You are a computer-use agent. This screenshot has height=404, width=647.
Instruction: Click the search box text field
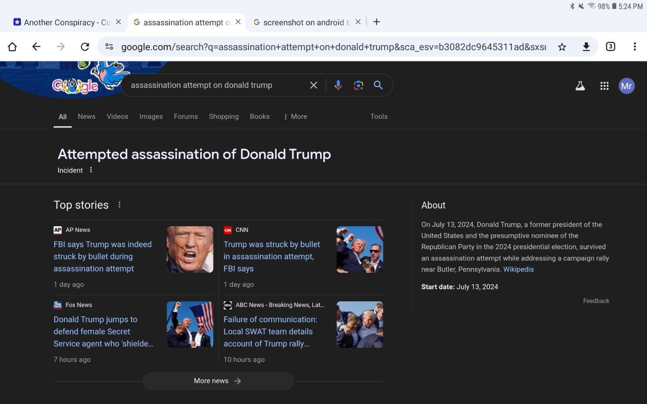point(216,85)
